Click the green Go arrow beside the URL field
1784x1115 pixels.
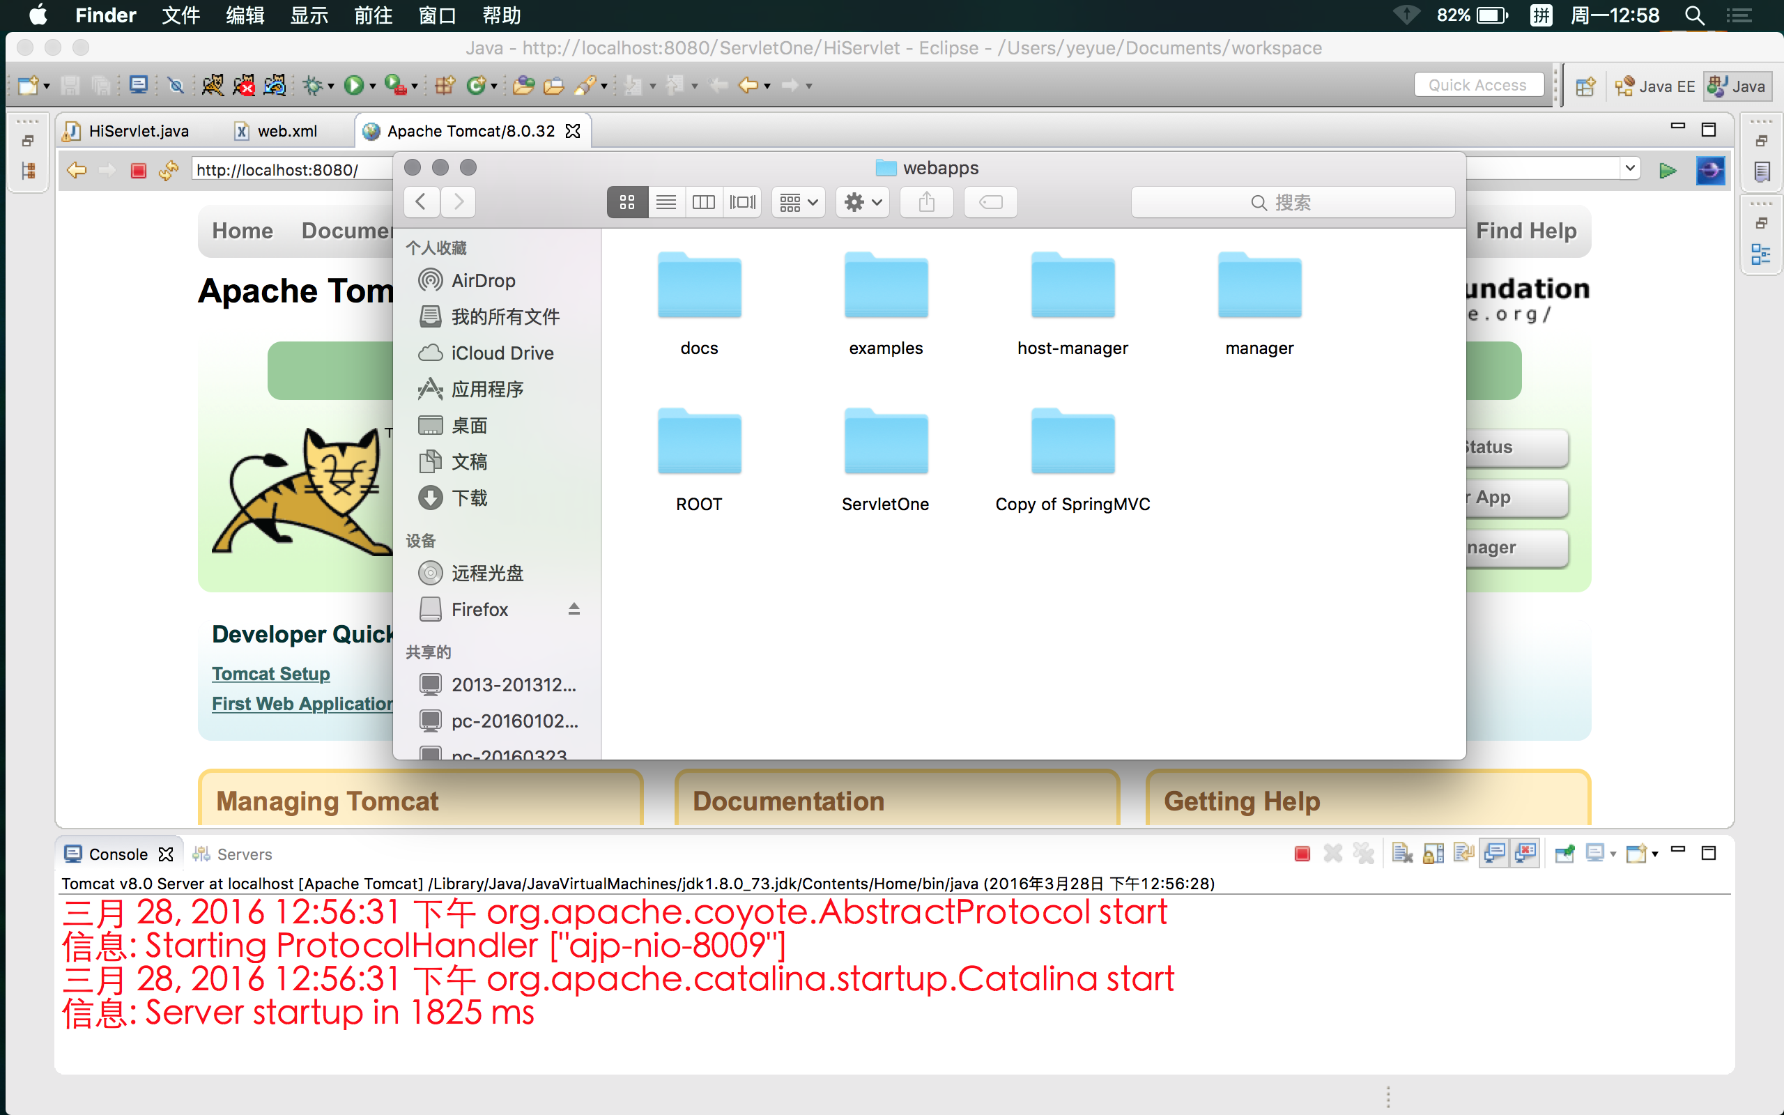pyautogui.click(x=1668, y=170)
